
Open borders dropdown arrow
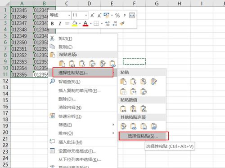point(102,23)
